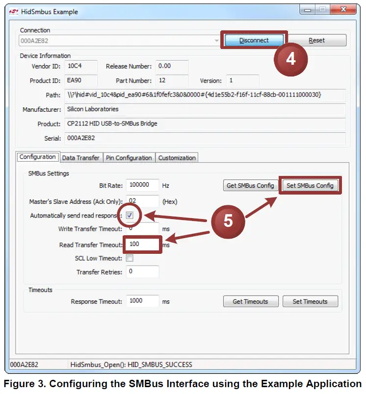
Task: Switch to the Data Transfer tab
Action: [x=81, y=158]
